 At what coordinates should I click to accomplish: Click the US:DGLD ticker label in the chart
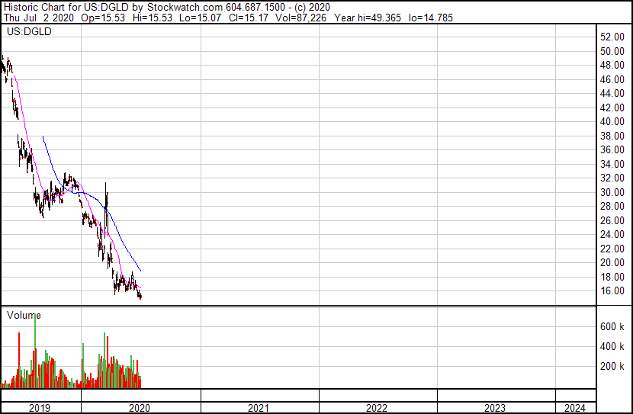point(29,31)
